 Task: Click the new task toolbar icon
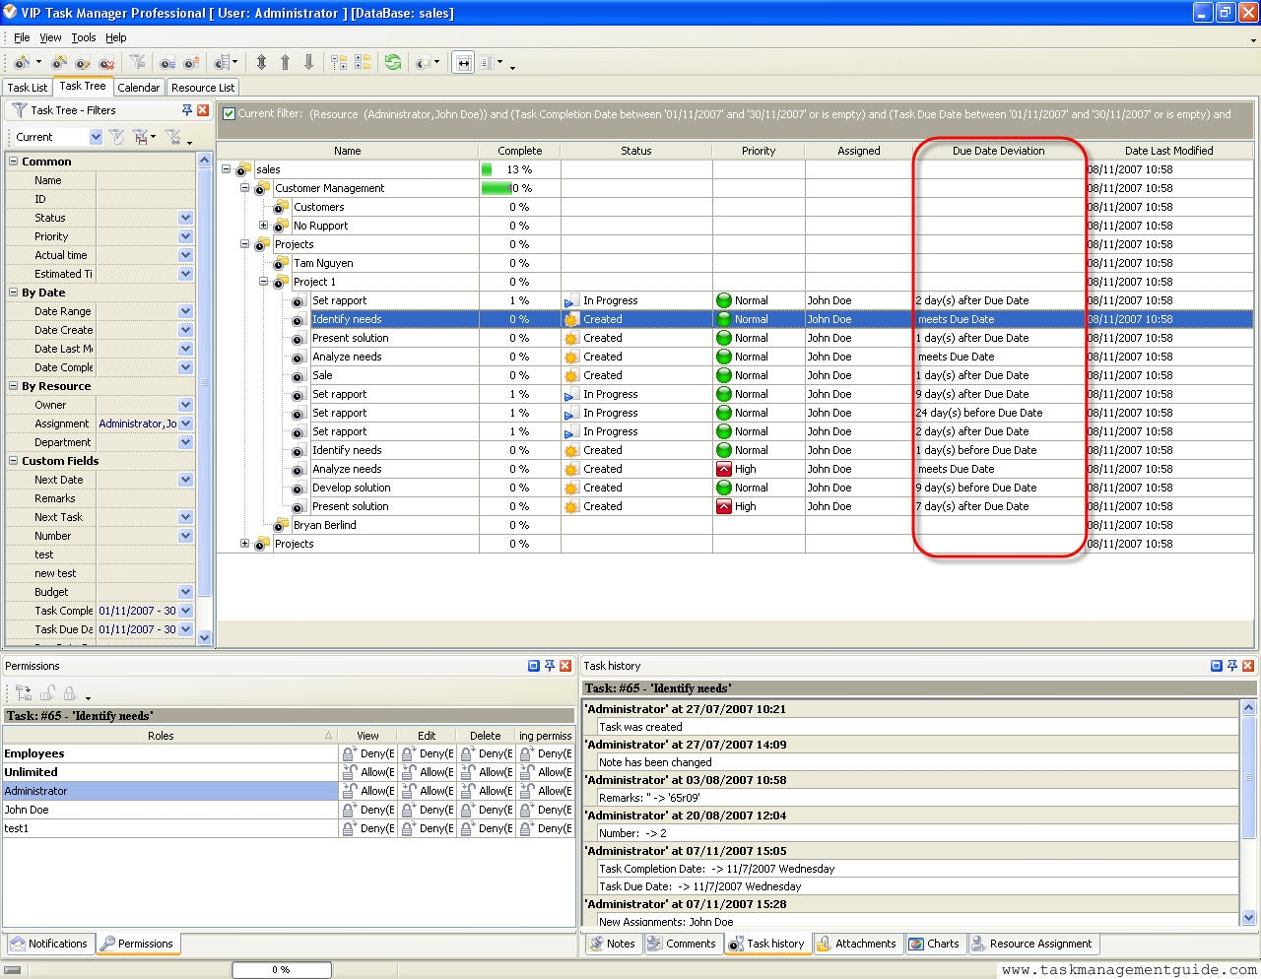click(21, 63)
